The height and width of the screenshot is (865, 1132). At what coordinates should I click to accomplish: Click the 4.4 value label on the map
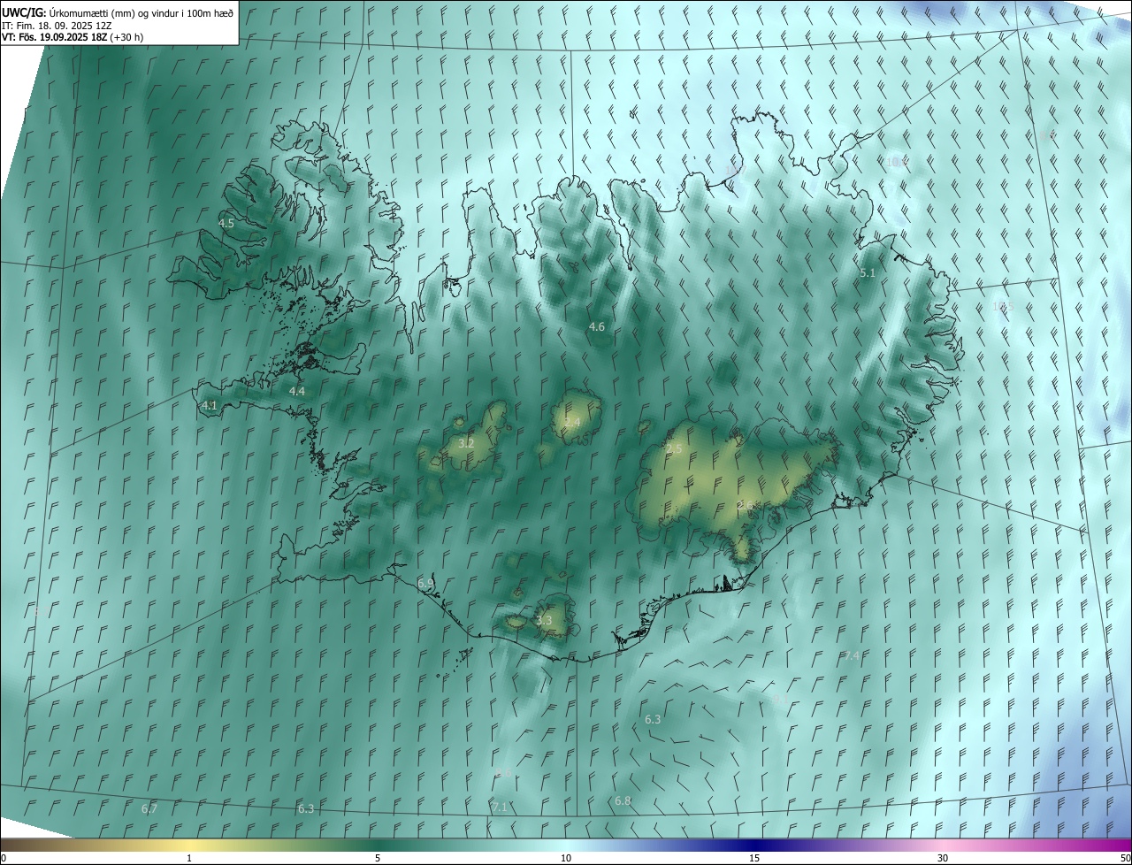[297, 391]
